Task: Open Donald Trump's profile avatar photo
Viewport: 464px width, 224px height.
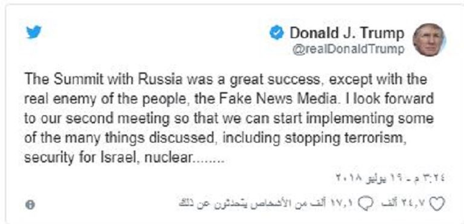Action: (x=429, y=39)
